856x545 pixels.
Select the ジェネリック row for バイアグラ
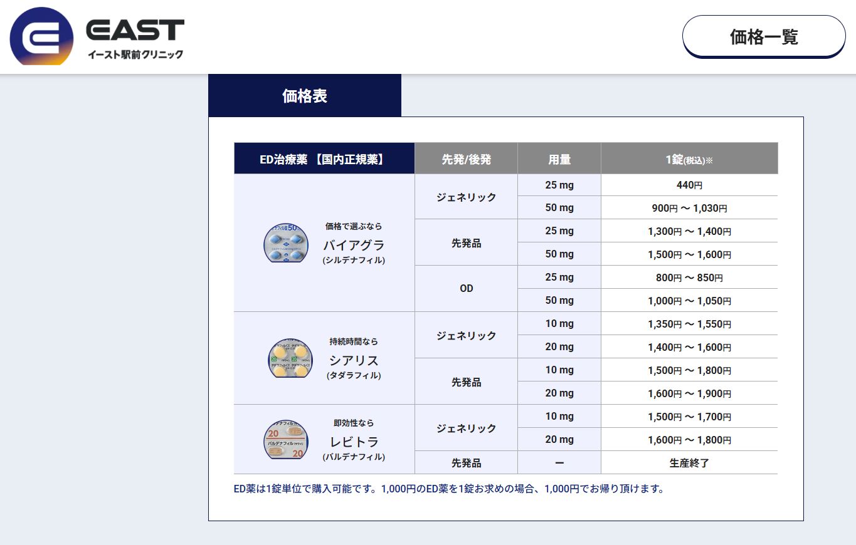point(465,196)
